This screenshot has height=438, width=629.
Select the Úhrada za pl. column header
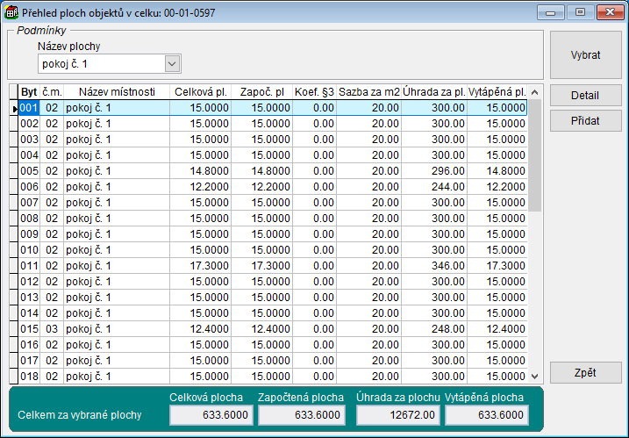tap(434, 91)
